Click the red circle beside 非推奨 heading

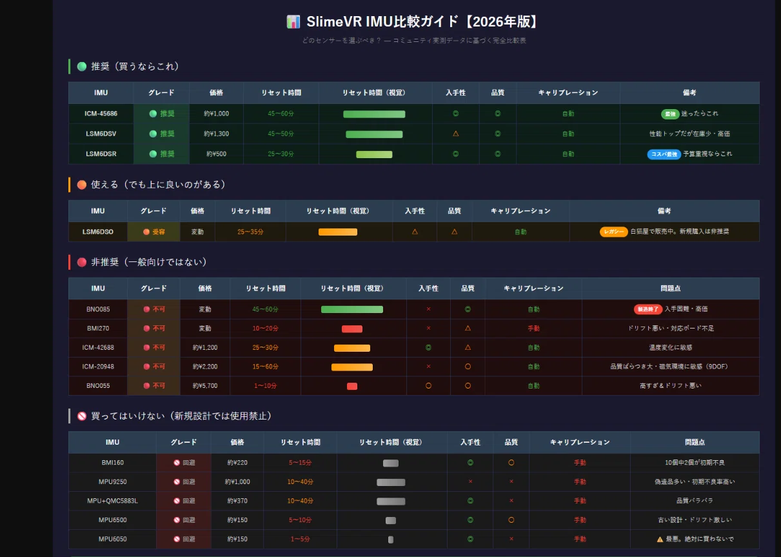click(x=82, y=262)
